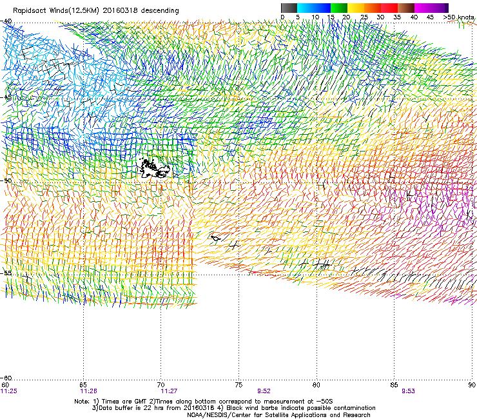Select the '11:26' pass time label
The height and width of the screenshot is (419, 477).
point(88,391)
